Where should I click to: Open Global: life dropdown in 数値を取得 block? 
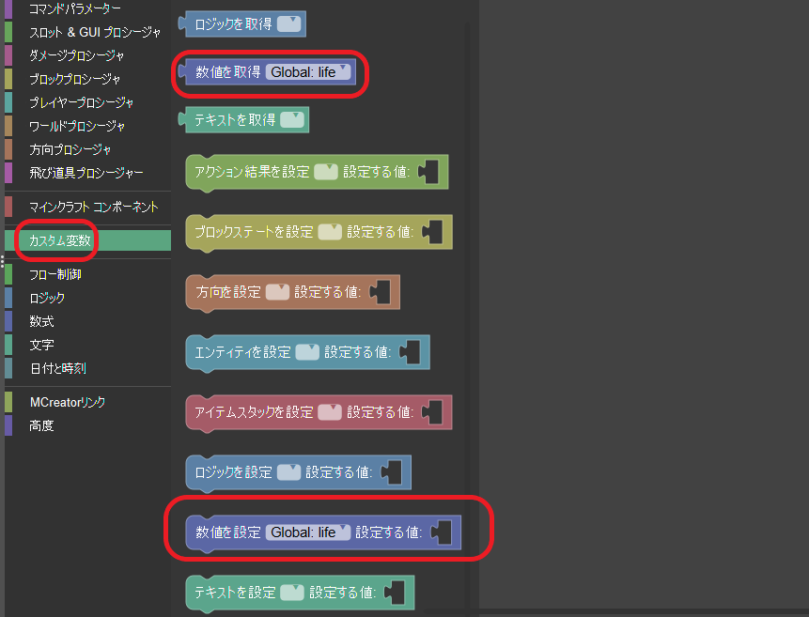(x=308, y=71)
